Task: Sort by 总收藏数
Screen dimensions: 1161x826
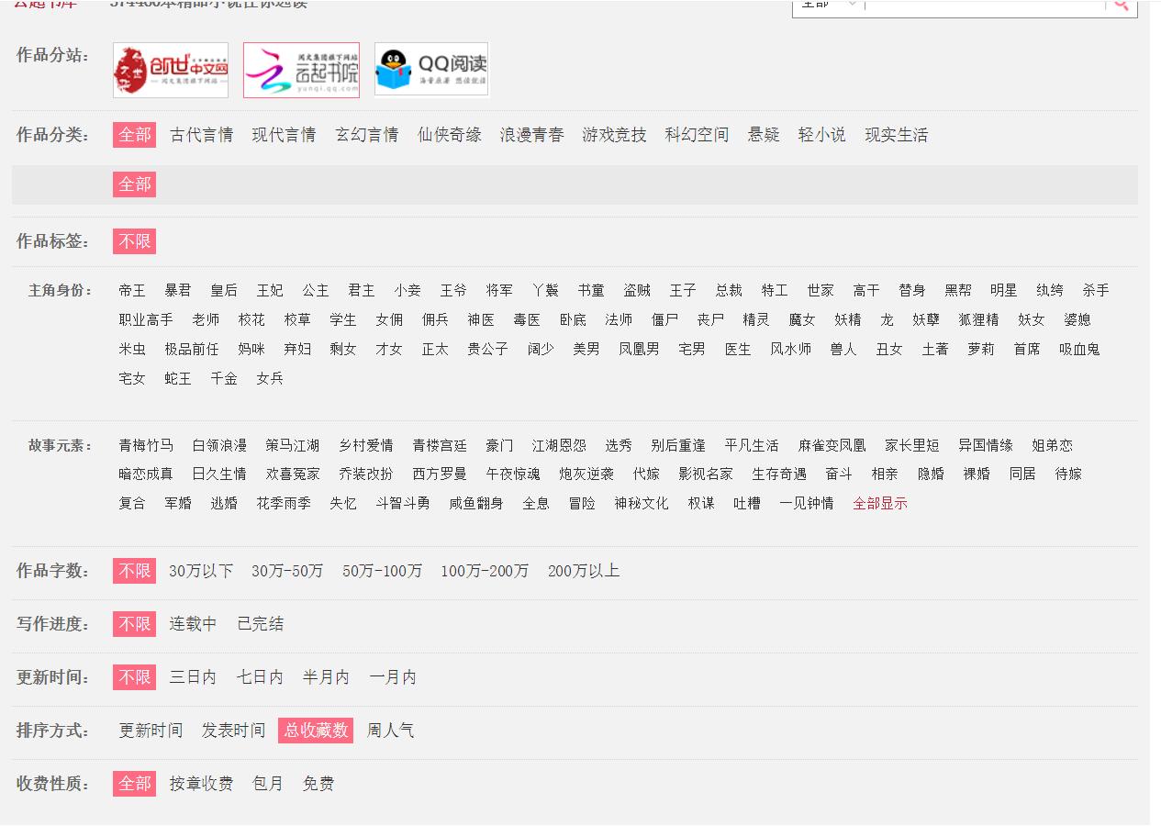Action: tap(316, 731)
